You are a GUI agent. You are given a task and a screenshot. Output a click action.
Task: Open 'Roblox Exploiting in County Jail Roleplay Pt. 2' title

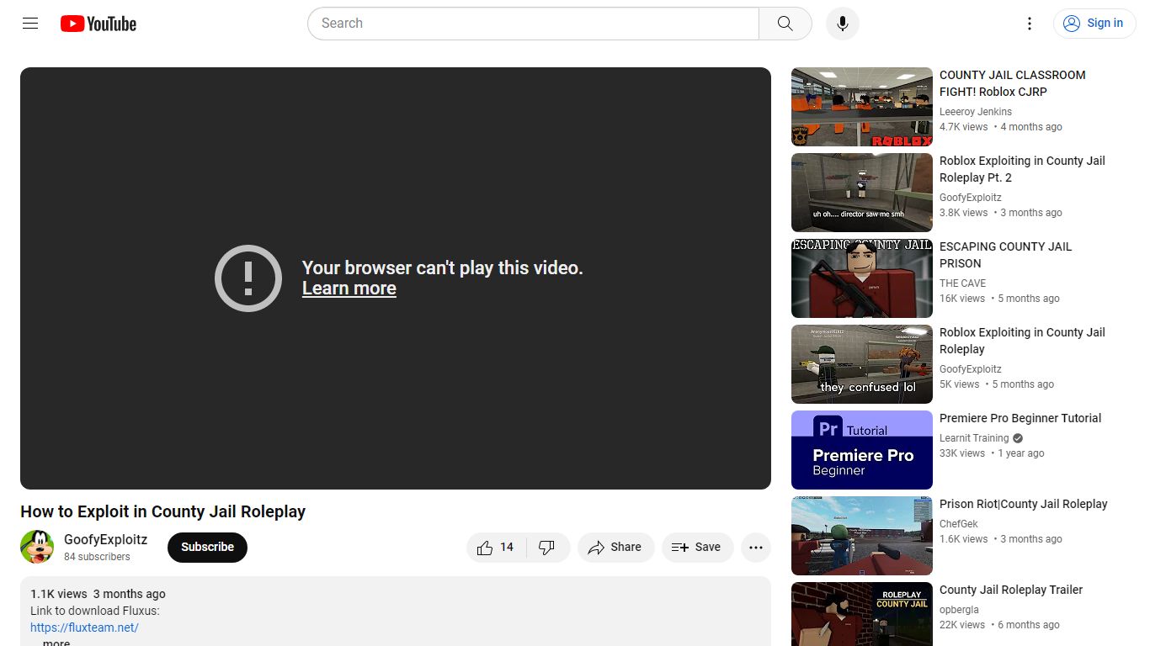point(1022,169)
